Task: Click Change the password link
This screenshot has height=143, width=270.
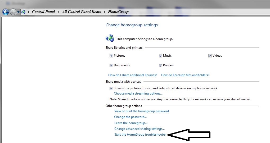Action: pyautogui.click(x=130, y=117)
